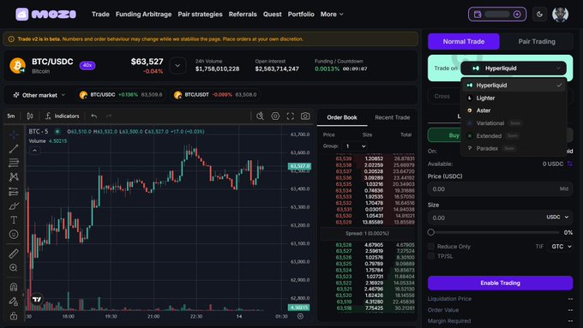Select the crosshair cursor tool
The height and width of the screenshot is (328, 583).
tap(14, 134)
